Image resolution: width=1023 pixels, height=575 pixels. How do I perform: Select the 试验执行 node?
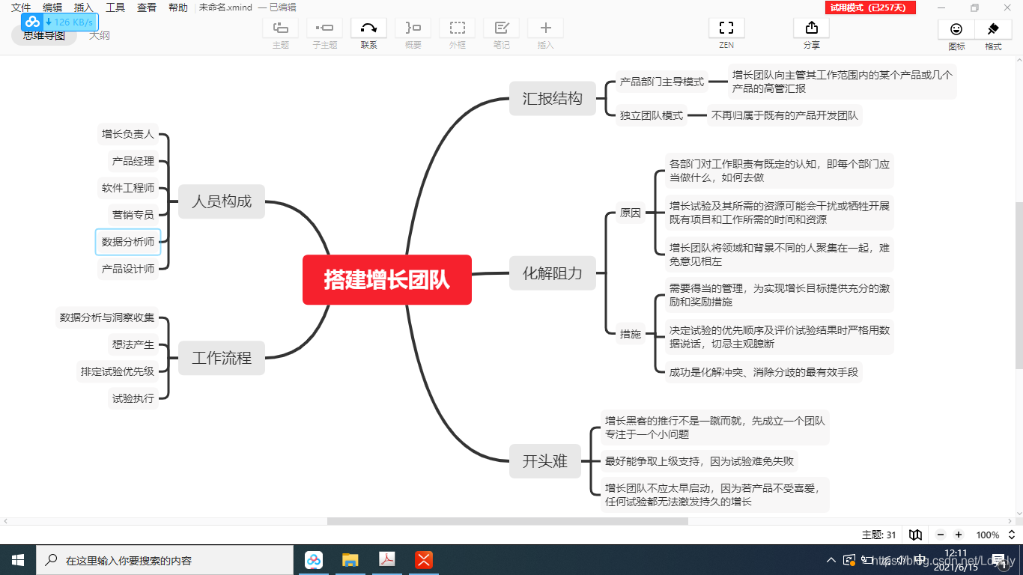[133, 398]
